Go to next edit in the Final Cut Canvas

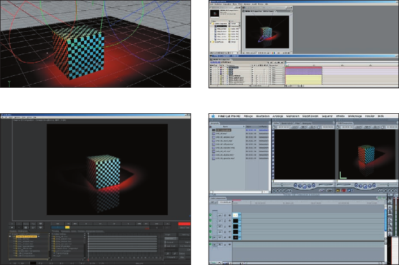point(375,185)
